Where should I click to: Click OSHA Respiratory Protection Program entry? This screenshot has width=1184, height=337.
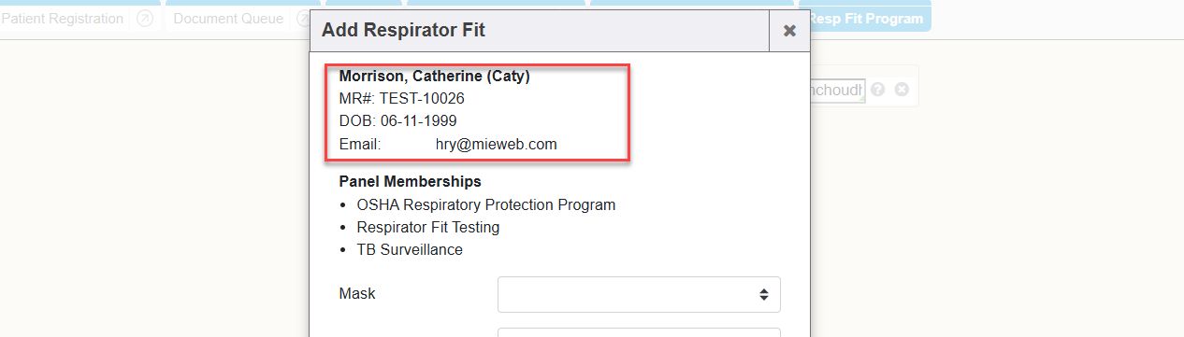tap(486, 204)
